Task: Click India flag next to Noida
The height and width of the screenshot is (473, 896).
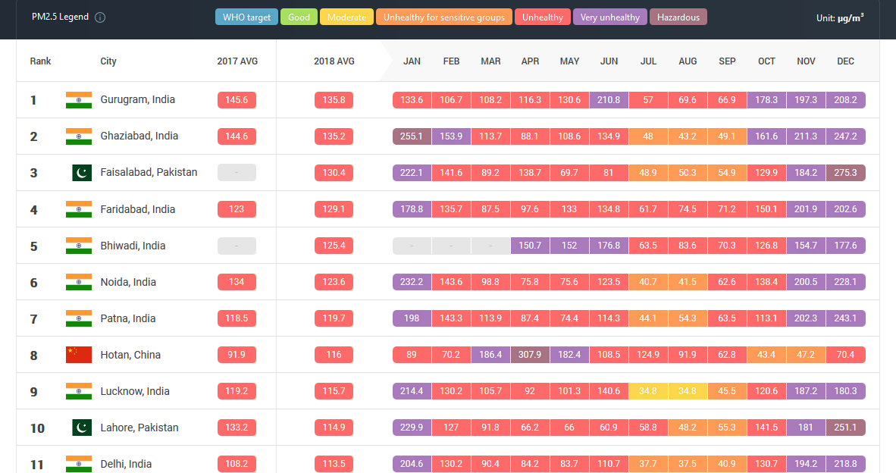Action: [79, 282]
